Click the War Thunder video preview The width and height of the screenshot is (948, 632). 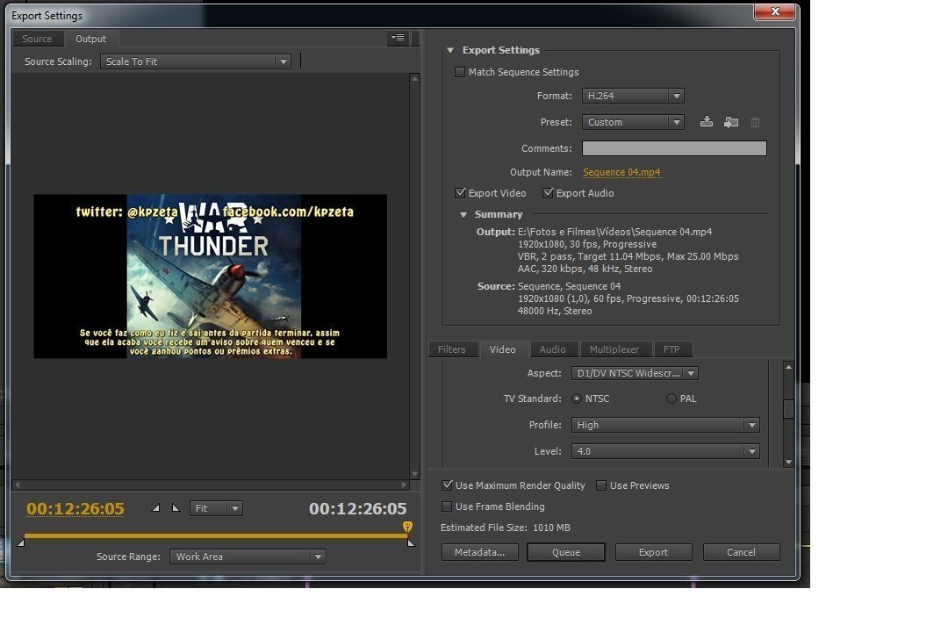coord(211,276)
